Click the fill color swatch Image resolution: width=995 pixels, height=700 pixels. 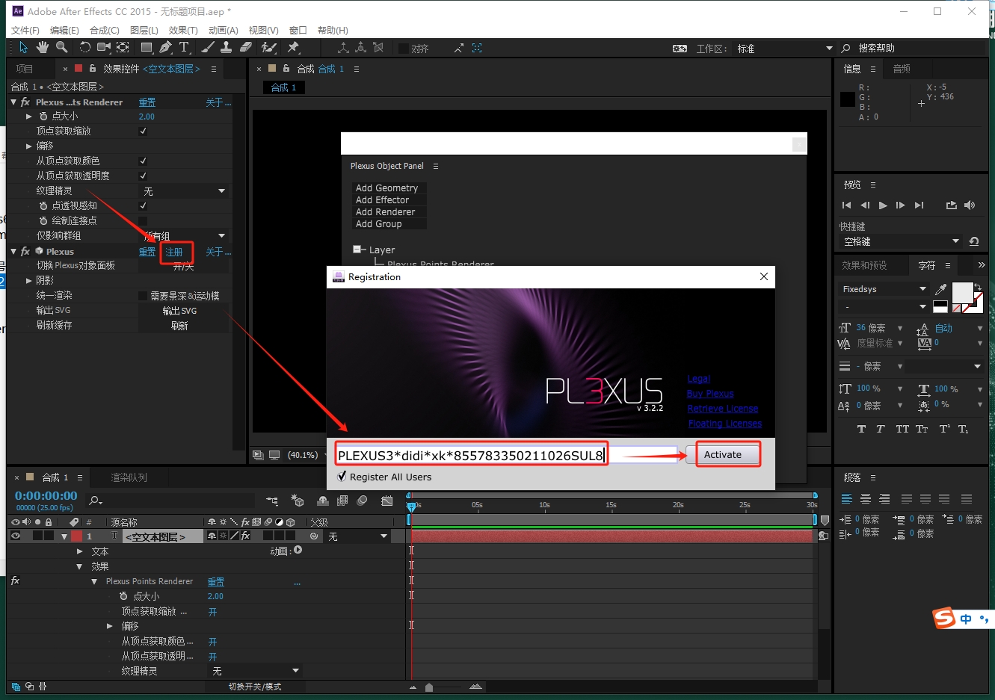962,293
